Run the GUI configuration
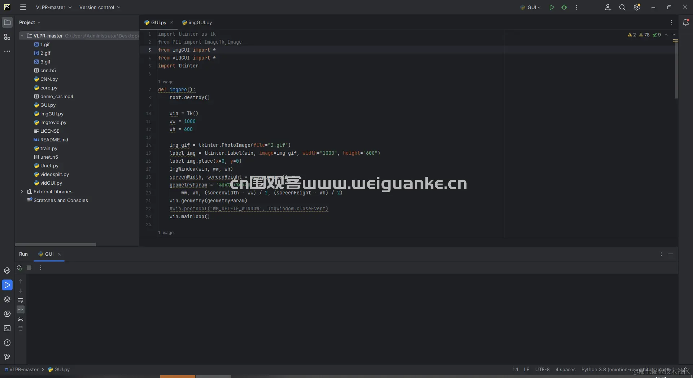Screen dimensions: 693x378 coord(552,7)
